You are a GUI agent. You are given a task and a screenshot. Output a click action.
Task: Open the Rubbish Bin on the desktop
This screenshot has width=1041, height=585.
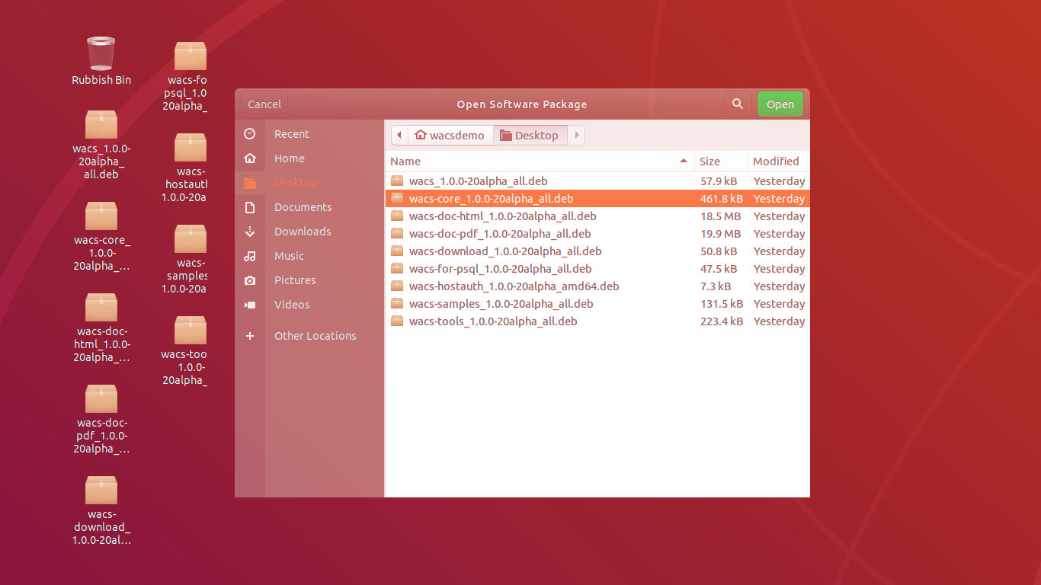point(101,61)
